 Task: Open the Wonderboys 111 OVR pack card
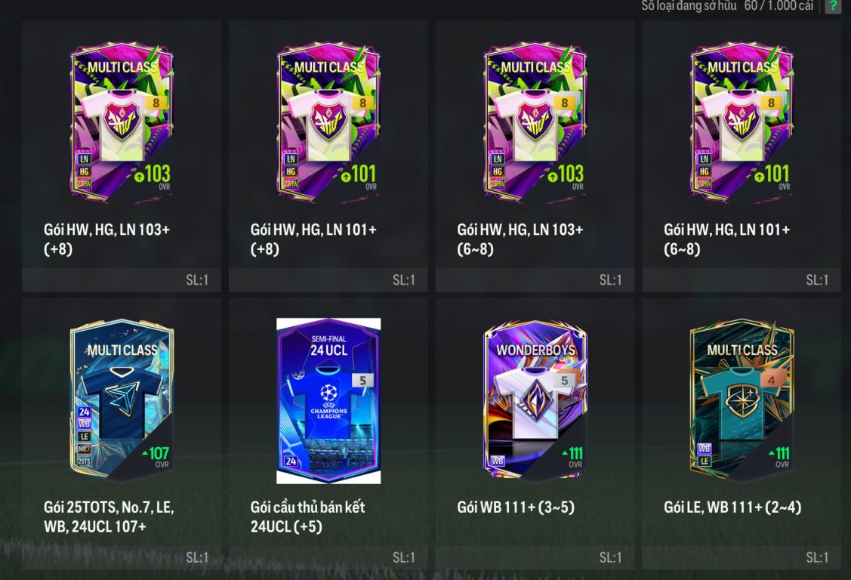coord(535,400)
